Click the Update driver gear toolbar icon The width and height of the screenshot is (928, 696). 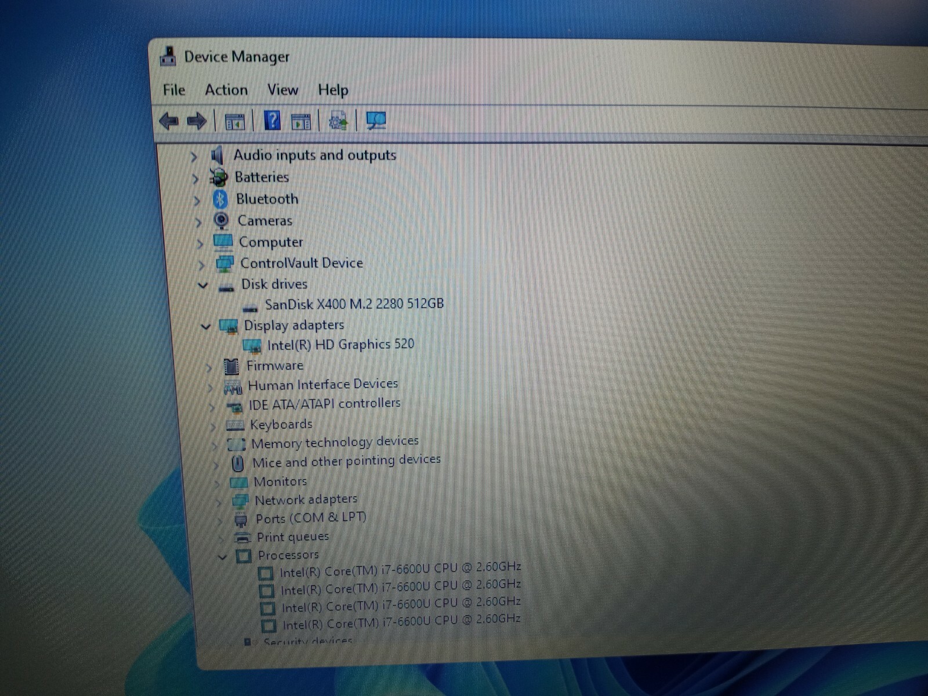tap(338, 121)
